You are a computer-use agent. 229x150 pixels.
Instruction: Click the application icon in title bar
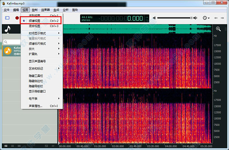(3, 3)
